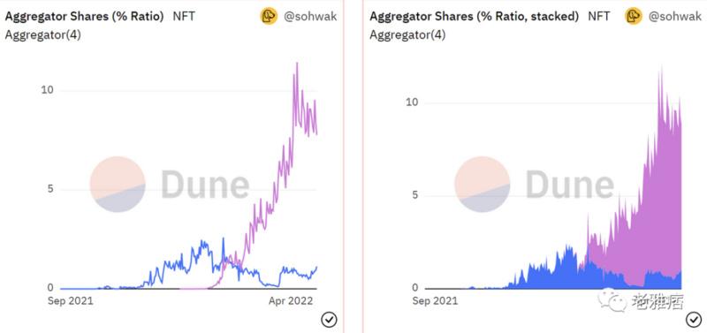Open the Aggregator Shares (% Ratio, stacked) title
Screen dimensions: 707x333
(475, 17)
